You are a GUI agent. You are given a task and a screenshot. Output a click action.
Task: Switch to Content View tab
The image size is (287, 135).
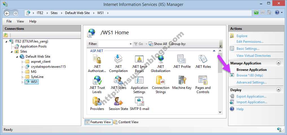[126, 122]
